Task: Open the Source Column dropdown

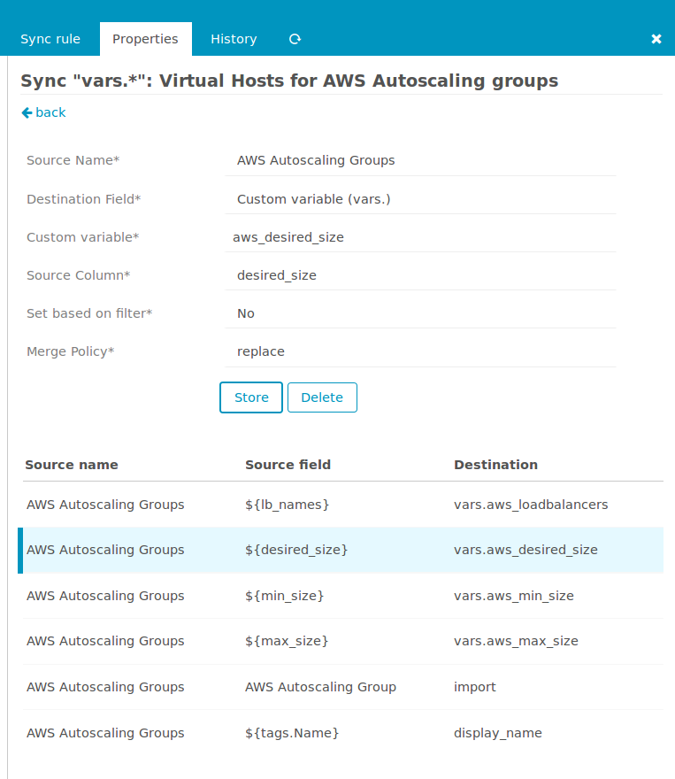Action: coord(420,275)
